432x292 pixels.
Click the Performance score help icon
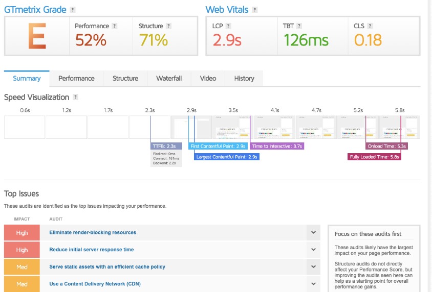[114, 26]
